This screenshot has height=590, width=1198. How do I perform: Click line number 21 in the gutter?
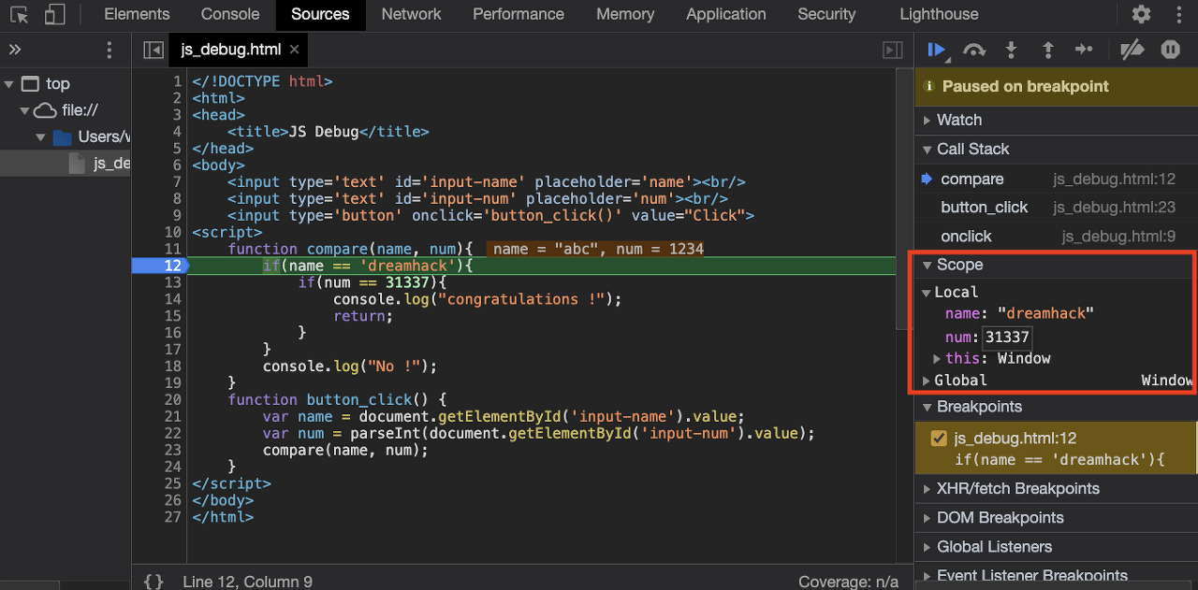pos(172,416)
